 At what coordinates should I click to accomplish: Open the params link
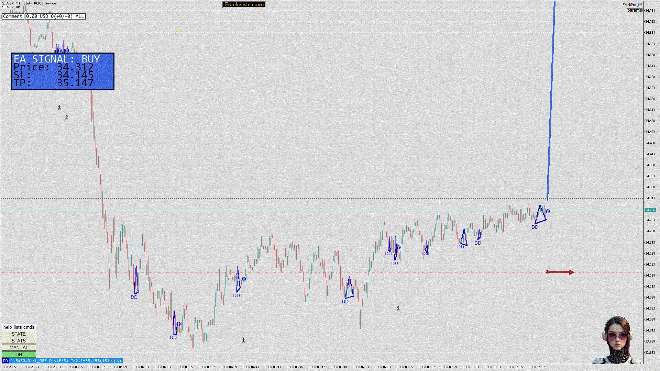pyautogui.click(x=634, y=10)
